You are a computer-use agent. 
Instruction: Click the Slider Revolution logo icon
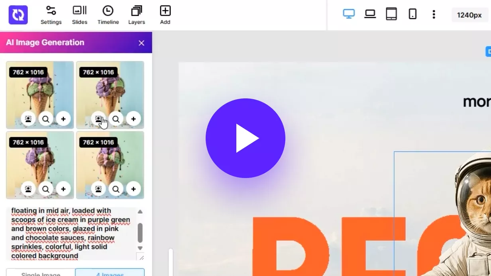click(x=18, y=15)
